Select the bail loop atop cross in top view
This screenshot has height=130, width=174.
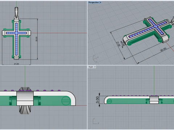(16, 13)
